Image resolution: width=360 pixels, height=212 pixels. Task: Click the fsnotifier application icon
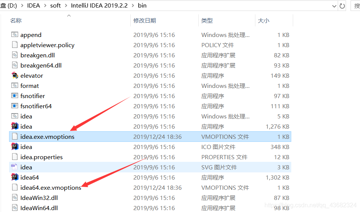click(x=15, y=96)
